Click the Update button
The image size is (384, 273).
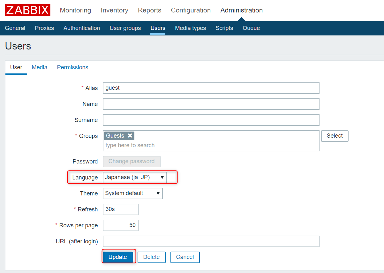pyautogui.click(x=118, y=257)
